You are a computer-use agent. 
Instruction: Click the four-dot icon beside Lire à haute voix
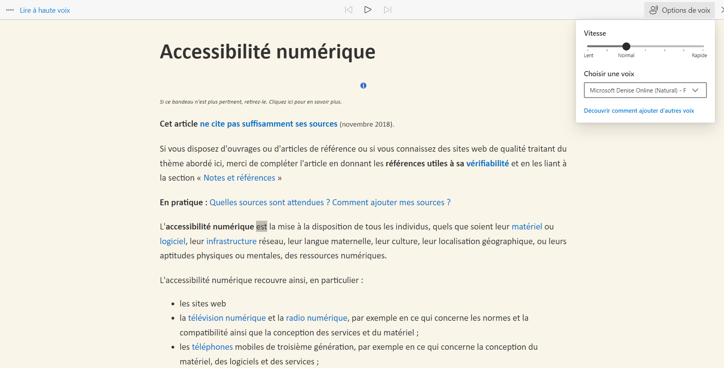coord(10,10)
